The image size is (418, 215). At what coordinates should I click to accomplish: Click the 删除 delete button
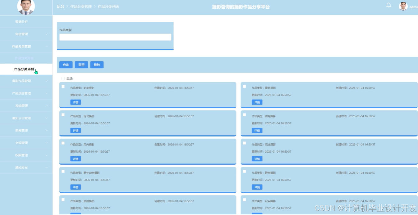(97, 65)
